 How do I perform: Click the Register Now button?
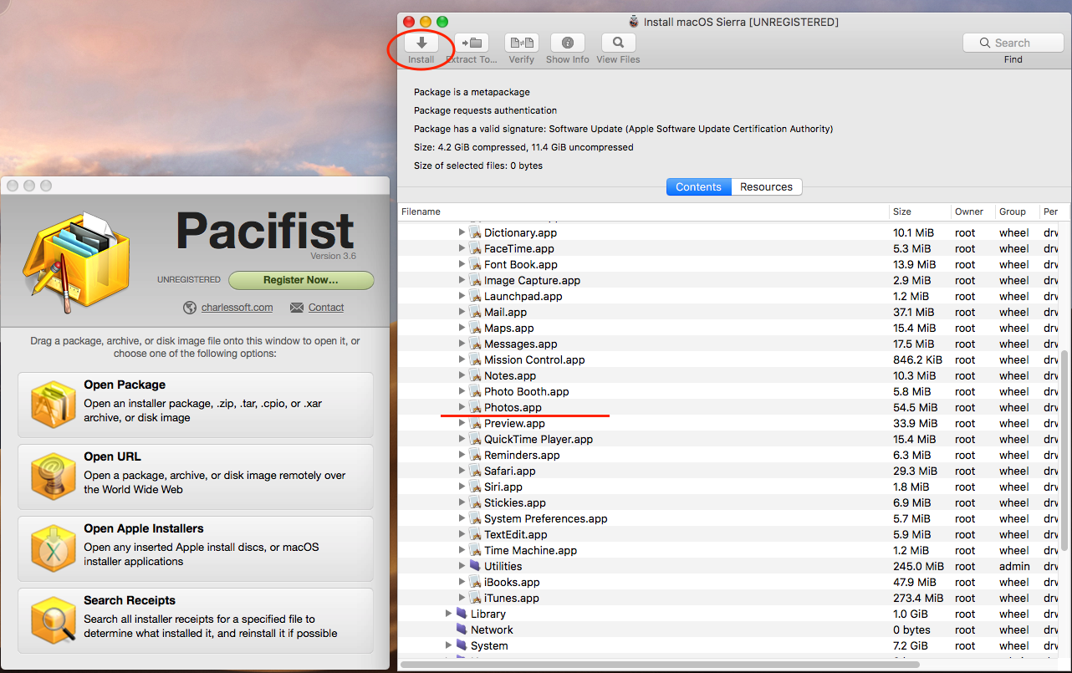[301, 280]
